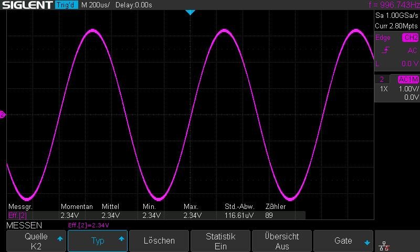Click the Trig'd status indicator

[x=66, y=5]
